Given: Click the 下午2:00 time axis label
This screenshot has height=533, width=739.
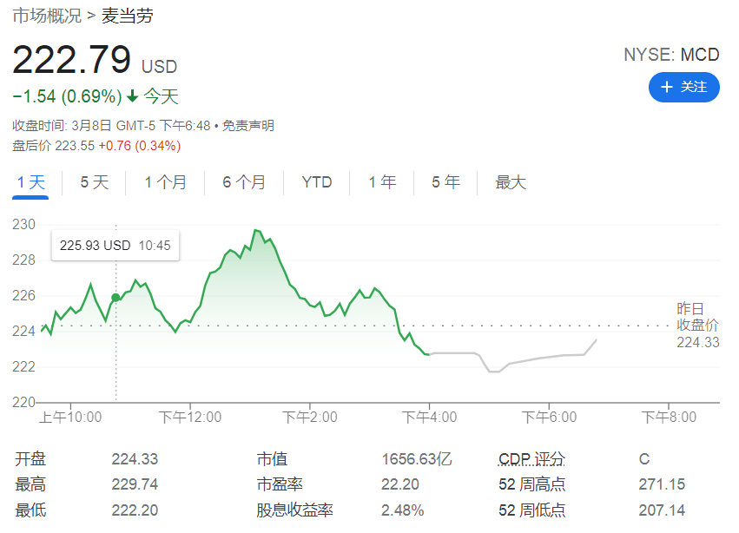Looking at the screenshot, I should pos(310,417).
